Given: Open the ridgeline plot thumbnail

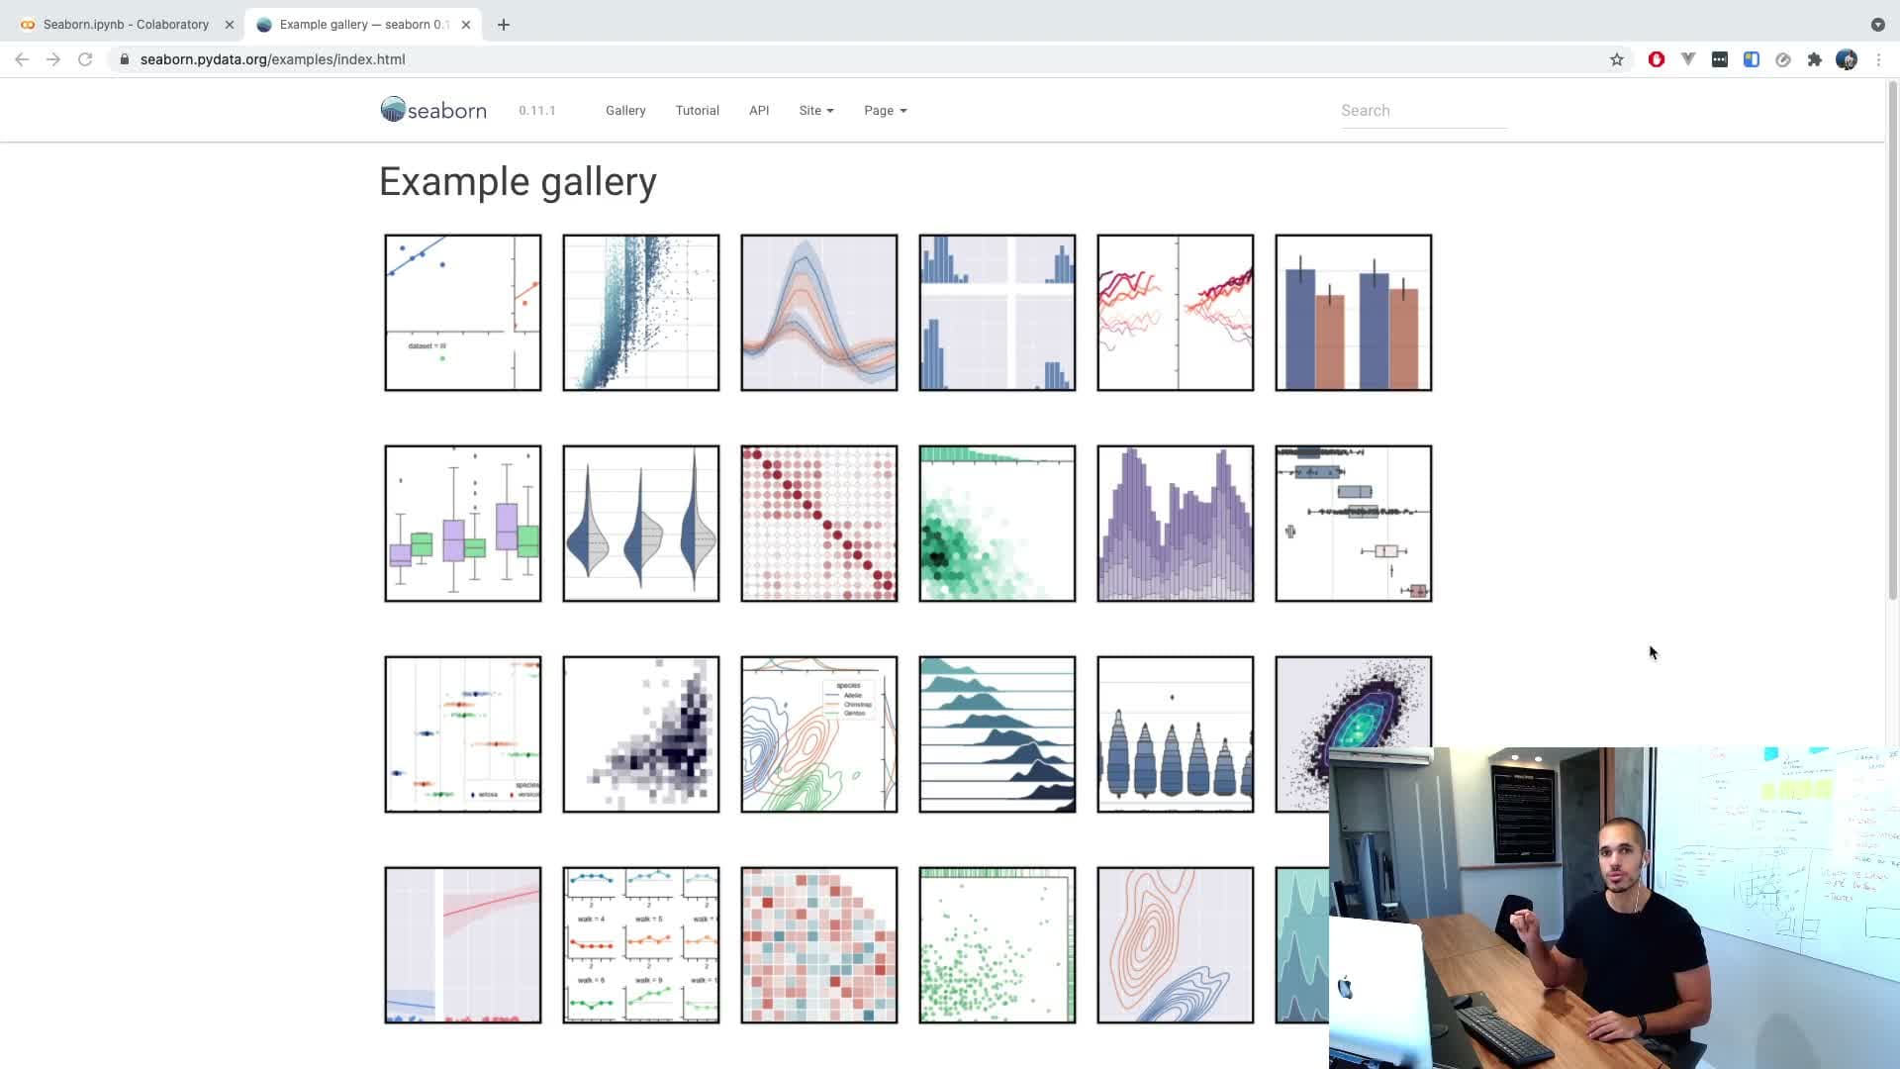Looking at the screenshot, I should pyautogui.click(x=997, y=734).
